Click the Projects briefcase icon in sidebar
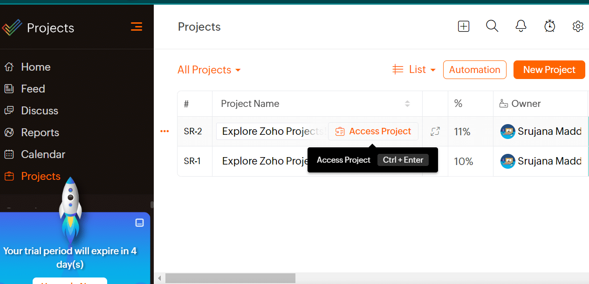Viewport: 589px width, 284px height. click(9, 176)
